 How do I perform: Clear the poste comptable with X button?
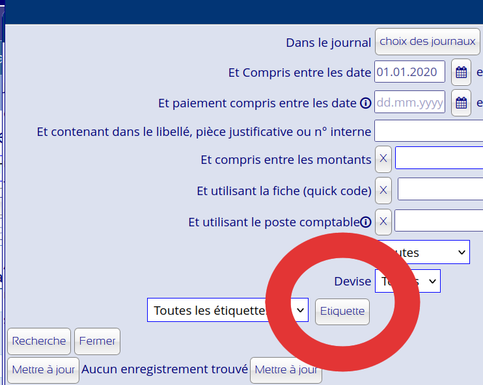[383, 221]
